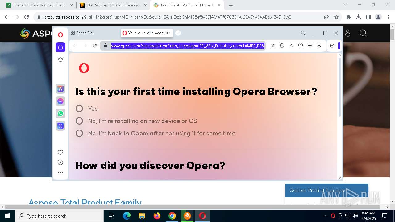Open Opera Easy Setup sliders icon

pos(310,46)
